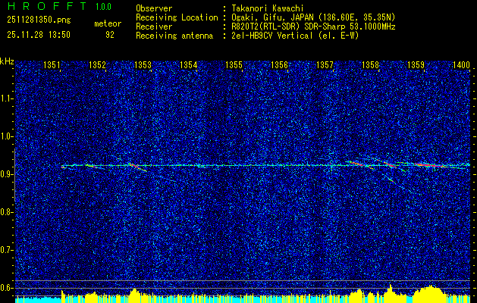Click the HROFFT title text

(x=47, y=6)
